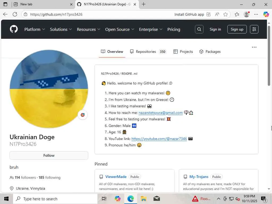Screen dimensions: 272x204
Task: Click the Install GitHub app icon
Action: (x=209, y=14)
